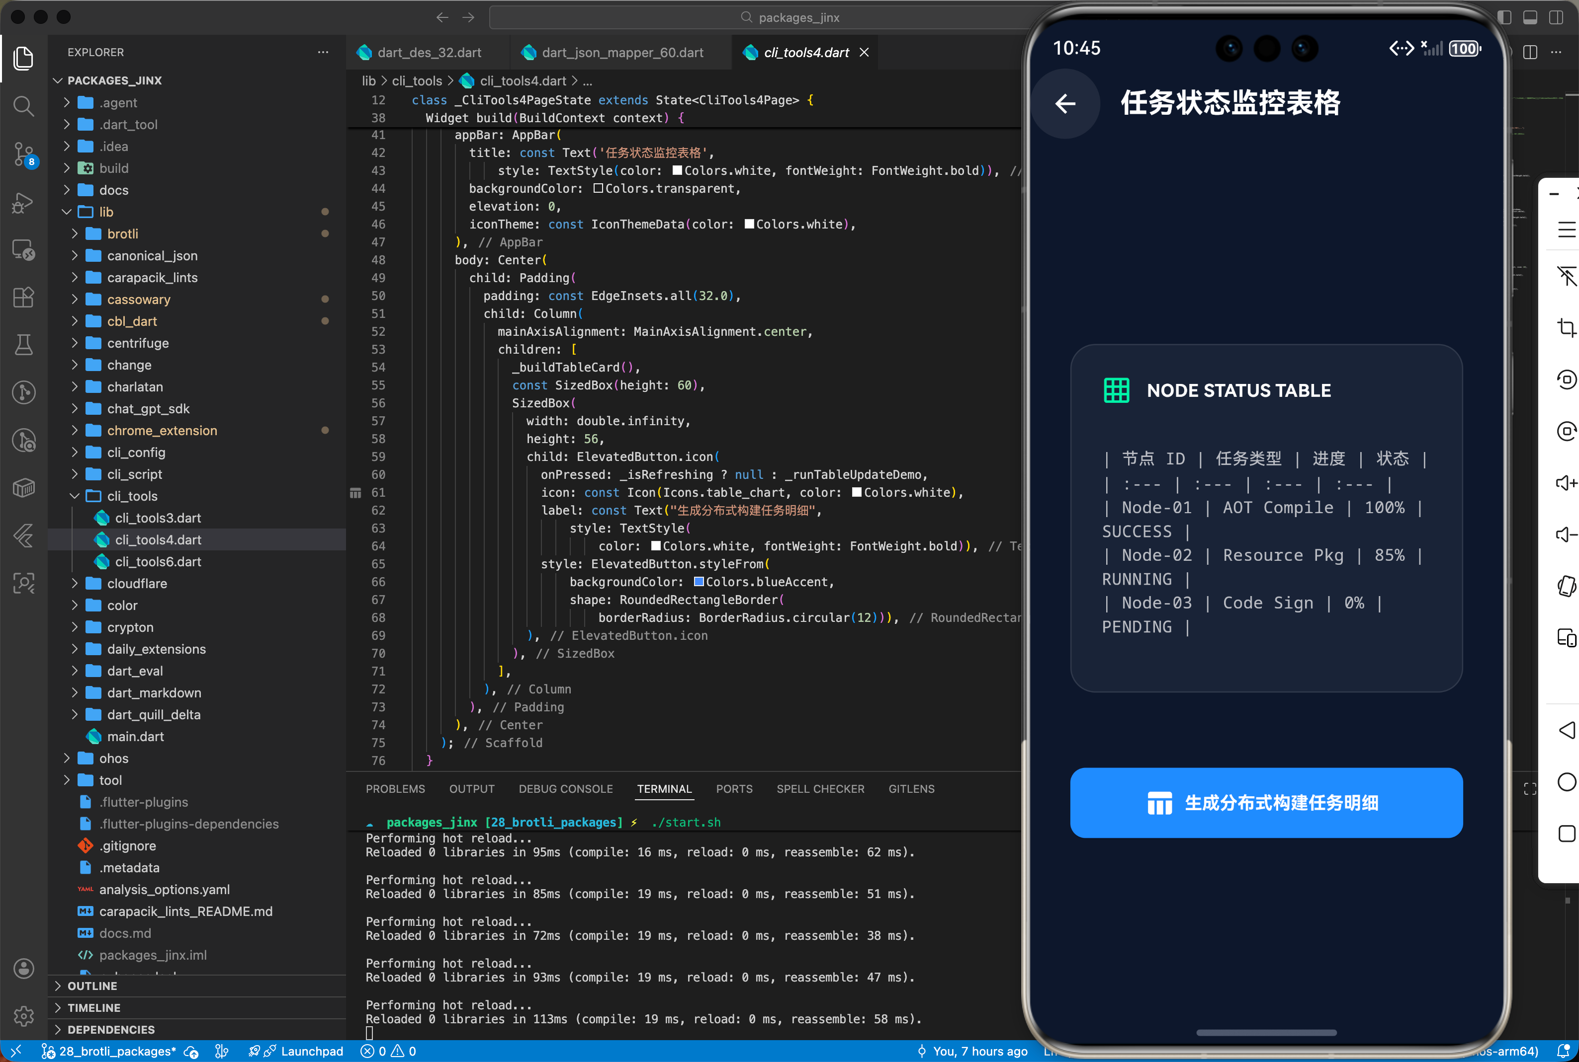Click the Manage settings gear icon
Screen dimensions: 1579x1062
click(24, 1015)
